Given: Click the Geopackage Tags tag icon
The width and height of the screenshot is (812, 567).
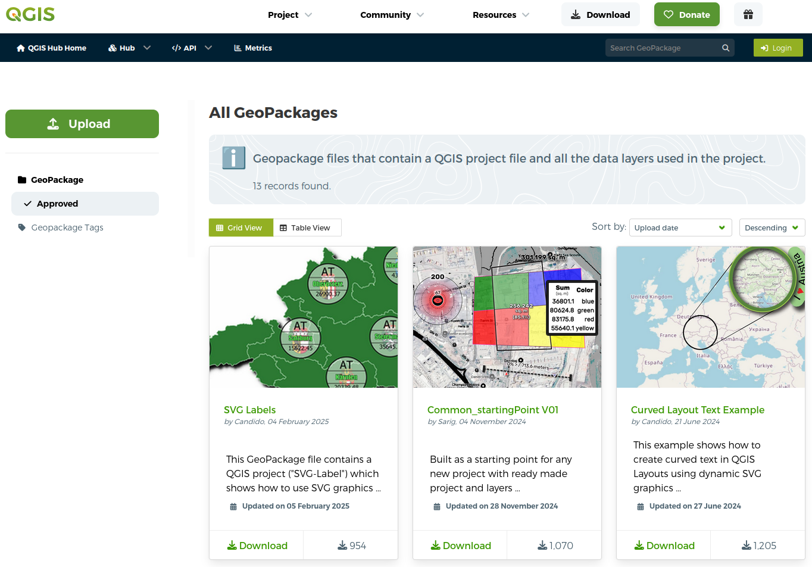Looking at the screenshot, I should (22, 228).
